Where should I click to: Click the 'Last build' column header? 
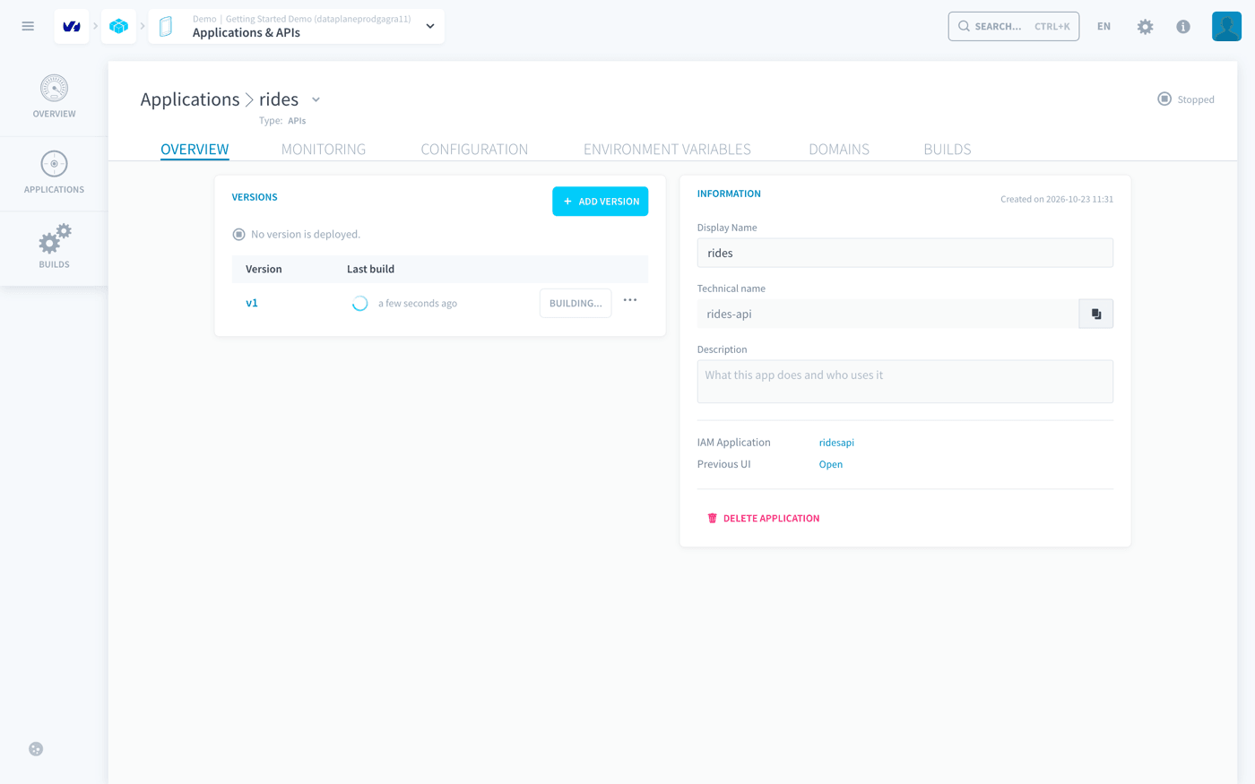[x=370, y=269]
